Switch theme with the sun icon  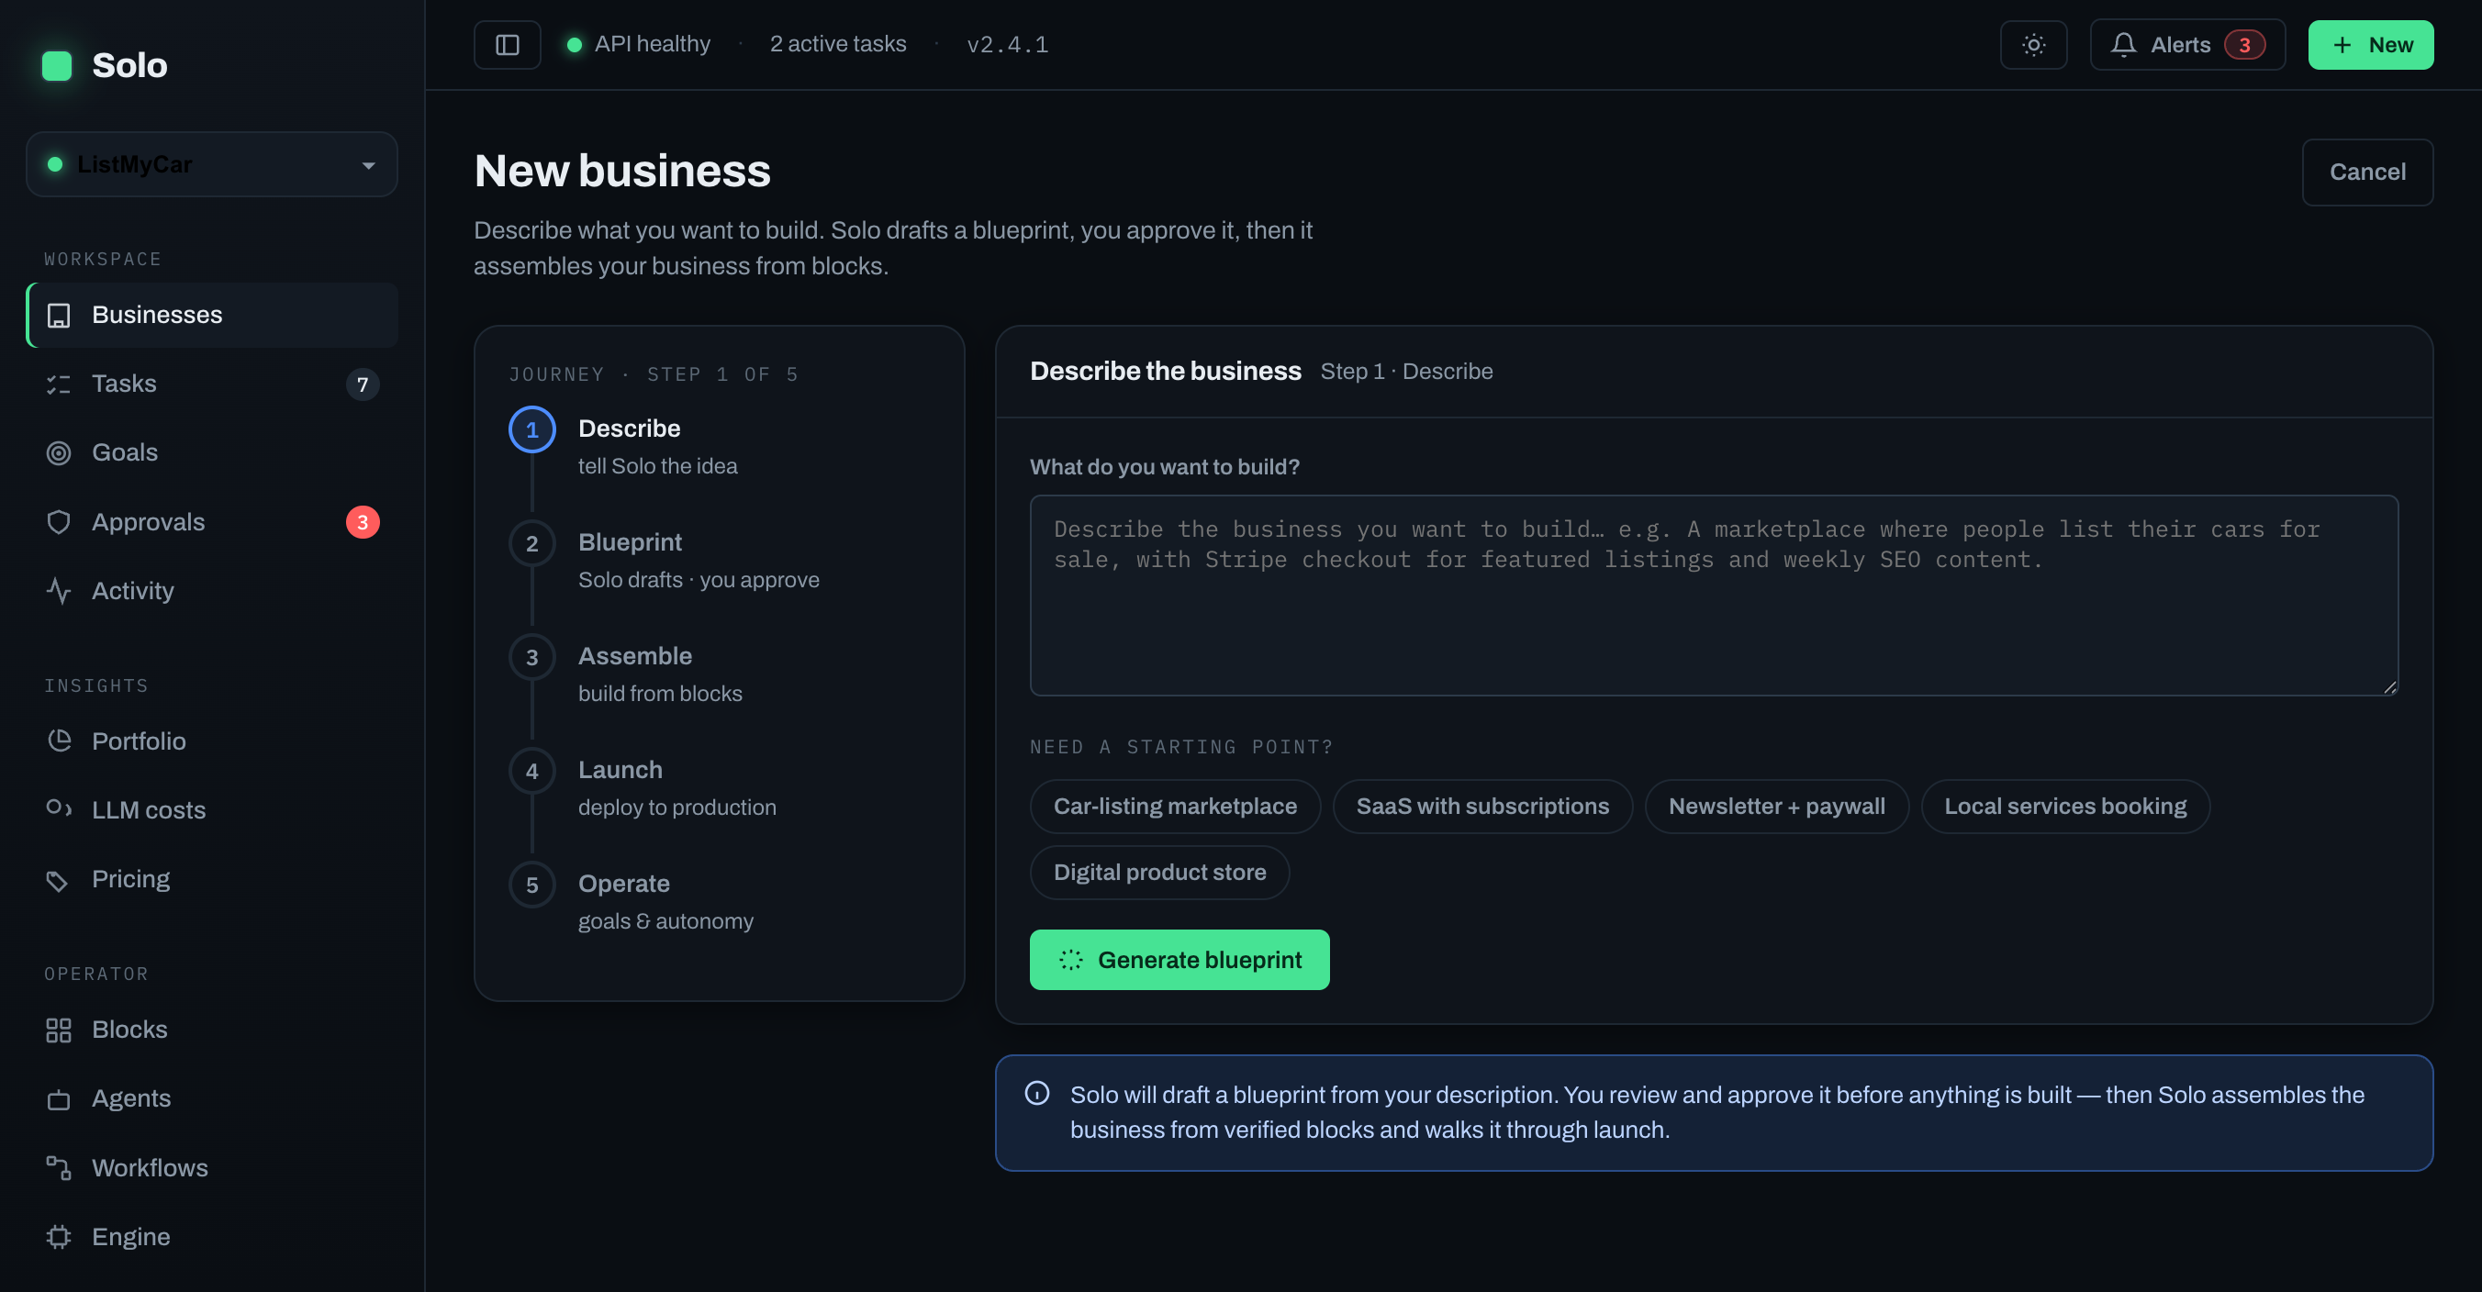(2033, 44)
